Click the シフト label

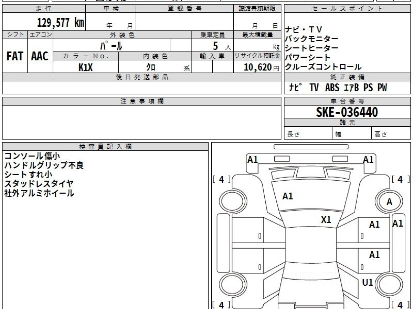[15, 35]
